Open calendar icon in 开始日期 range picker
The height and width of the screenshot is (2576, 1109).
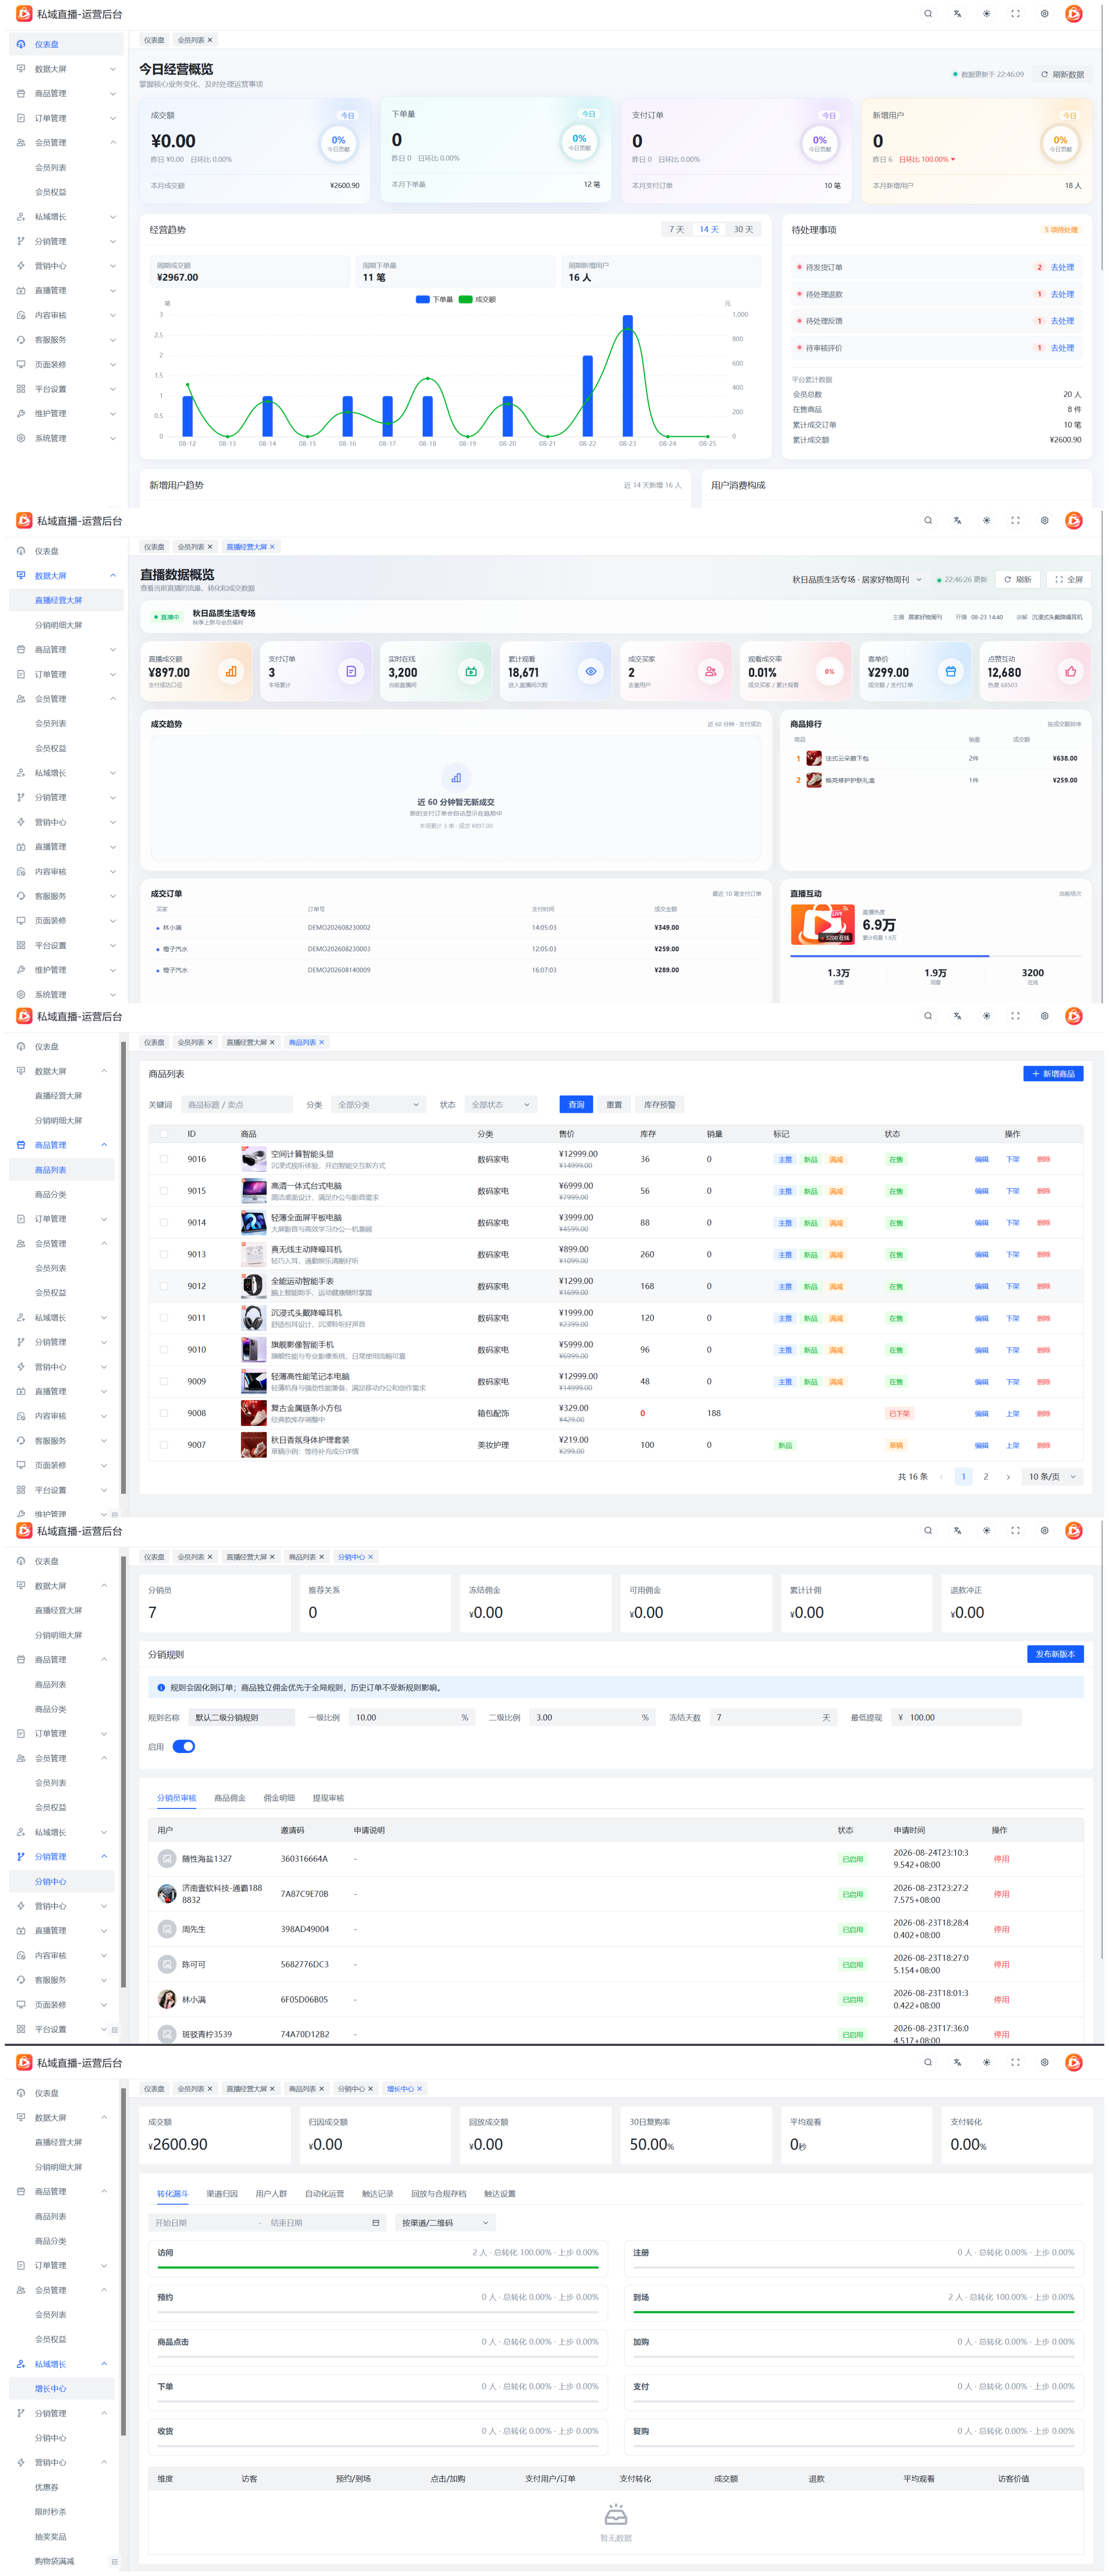point(376,2222)
